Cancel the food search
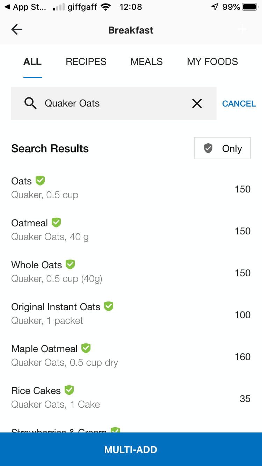Image resolution: width=262 pixels, height=466 pixels. pos(239,104)
